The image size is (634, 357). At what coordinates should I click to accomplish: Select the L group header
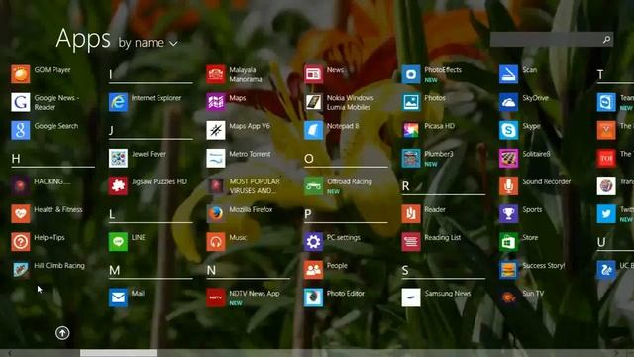112,214
